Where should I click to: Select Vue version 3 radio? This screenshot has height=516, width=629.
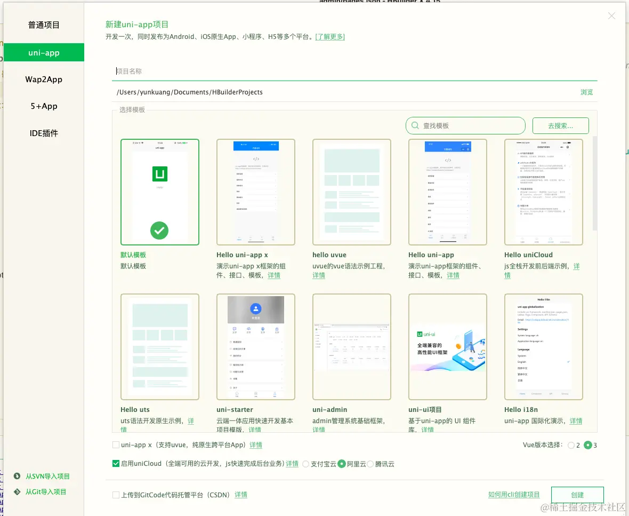click(x=588, y=445)
